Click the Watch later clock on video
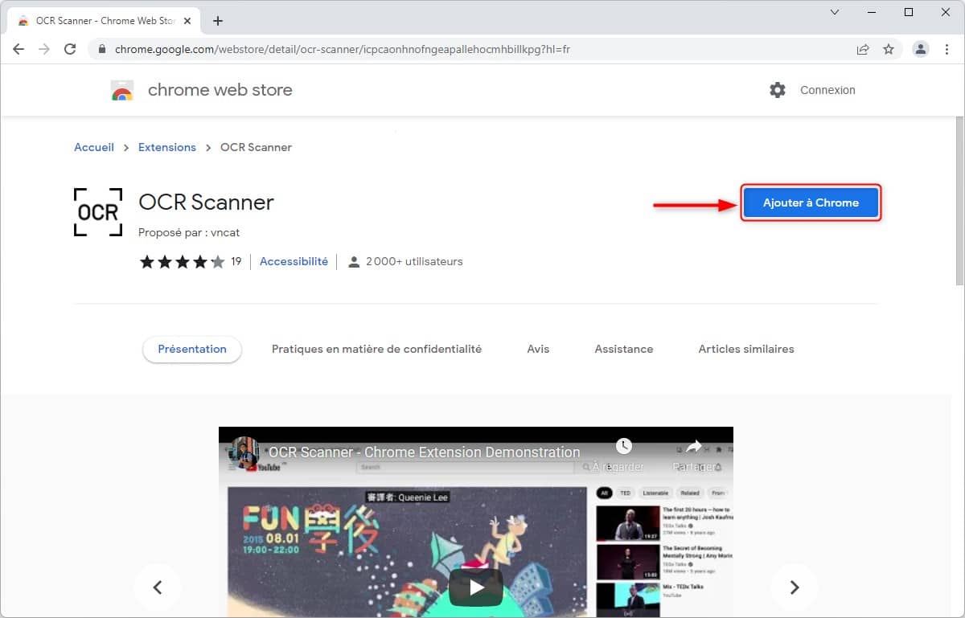The image size is (965, 618). coord(623,446)
